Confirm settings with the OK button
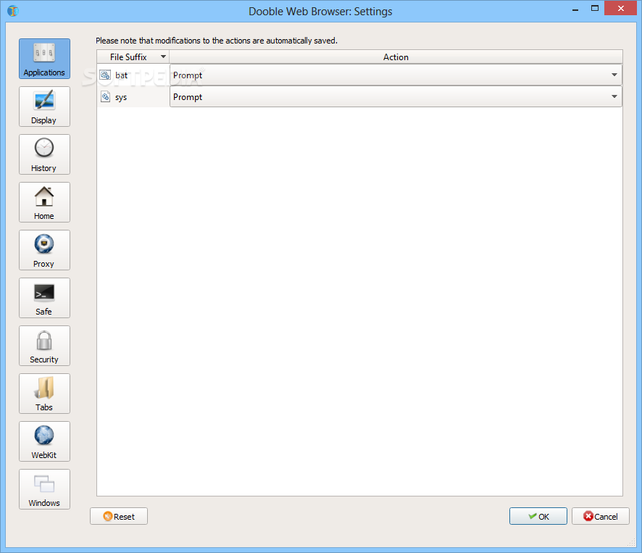 pyautogui.click(x=538, y=516)
